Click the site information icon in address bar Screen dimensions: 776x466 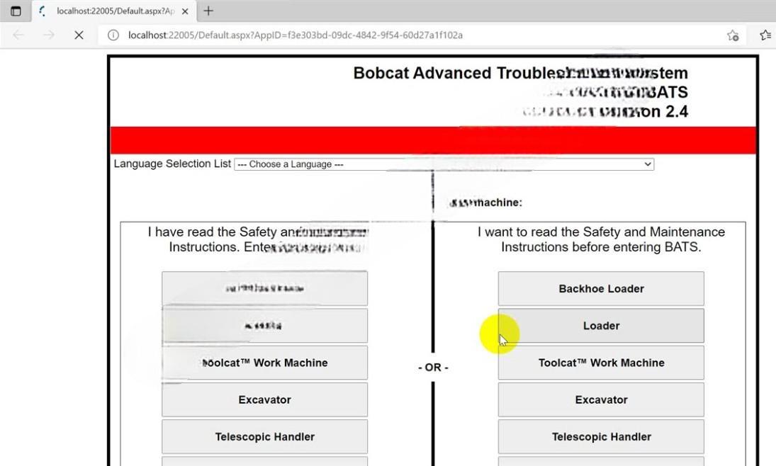pyautogui.click(x=113, y=35)
